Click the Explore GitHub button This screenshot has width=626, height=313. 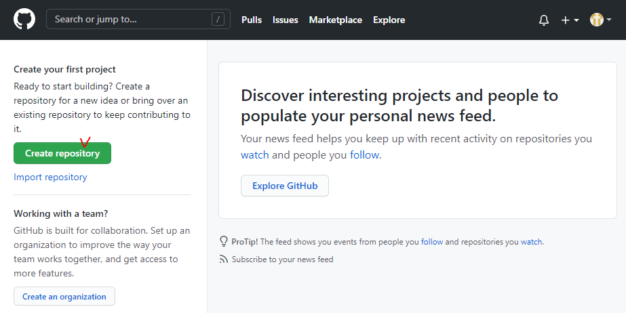pyautogui.click(x=285, y=186)
